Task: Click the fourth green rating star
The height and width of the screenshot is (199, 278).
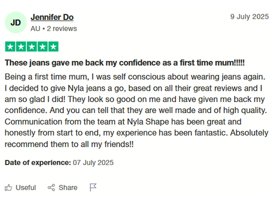Action: pyautogui.click(x=42, y=47)
